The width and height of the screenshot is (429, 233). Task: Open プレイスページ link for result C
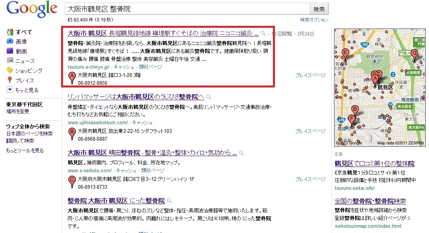(x=310, y=179)
